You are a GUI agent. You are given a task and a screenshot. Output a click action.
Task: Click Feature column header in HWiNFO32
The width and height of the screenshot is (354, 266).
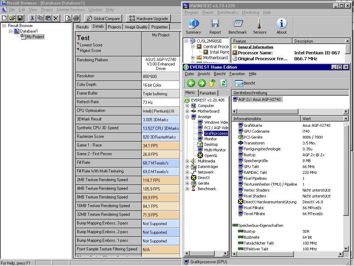(x=262, y=41)
